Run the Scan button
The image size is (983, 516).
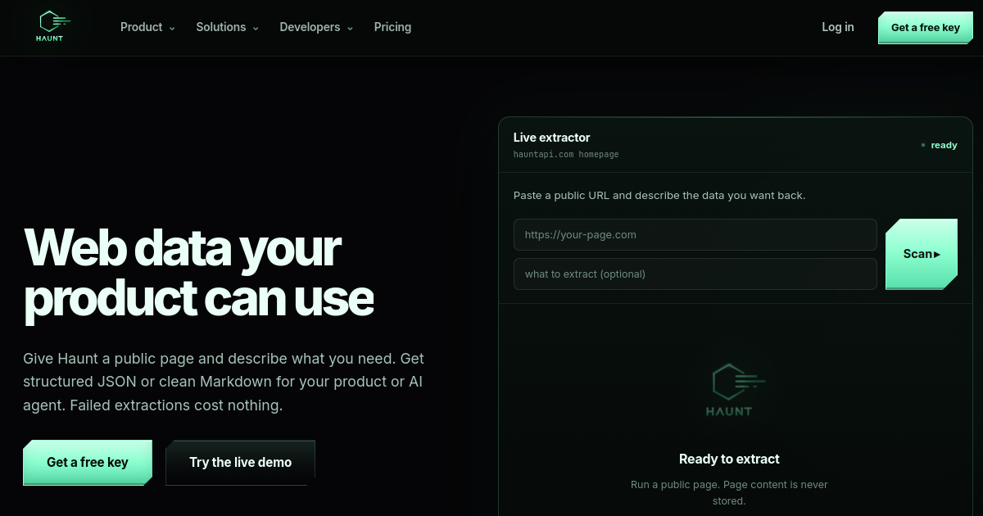(x=922, y=254)
